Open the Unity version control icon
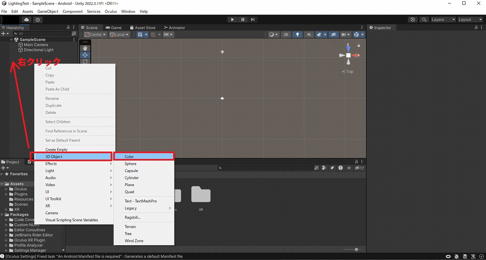This screenshot has height=260, width=486. tap(38, 20)
